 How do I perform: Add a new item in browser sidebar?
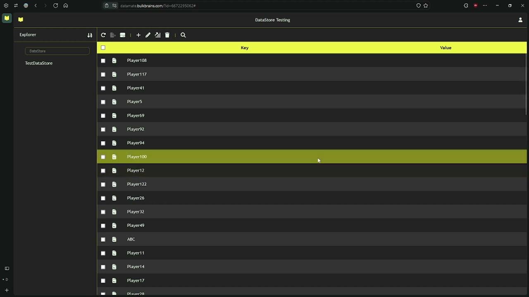click(x=7, y=290)
